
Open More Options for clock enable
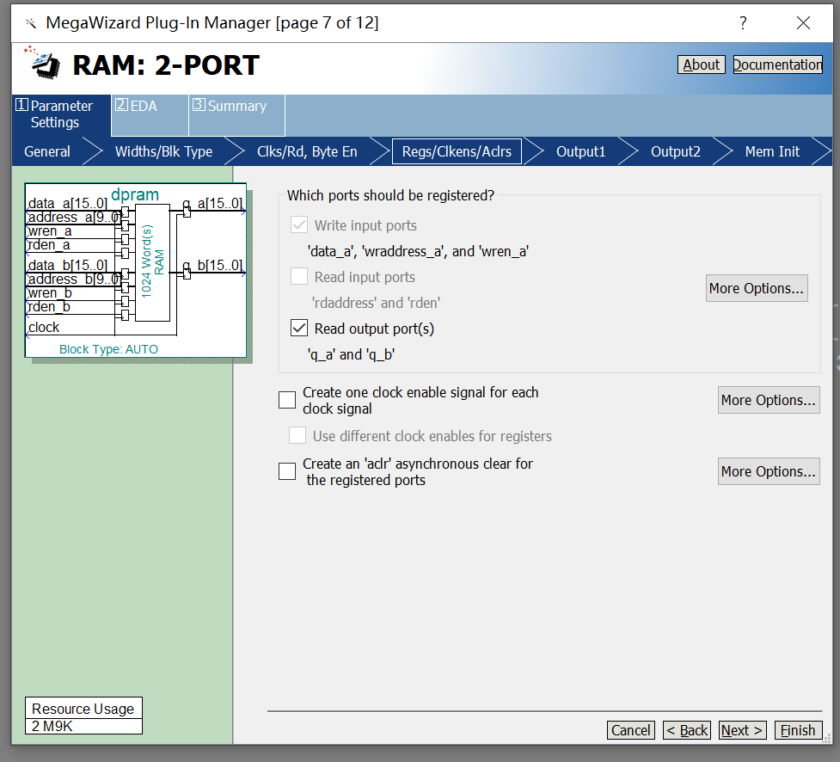tap(768, 400)
